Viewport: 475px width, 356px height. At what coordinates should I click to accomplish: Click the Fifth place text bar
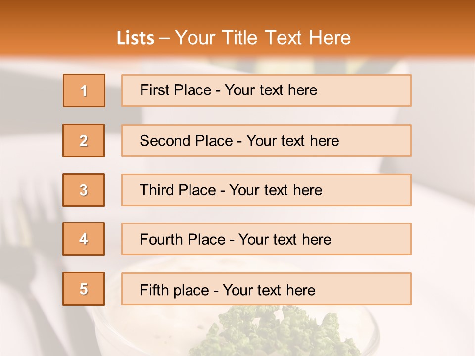tap(266, 289)
